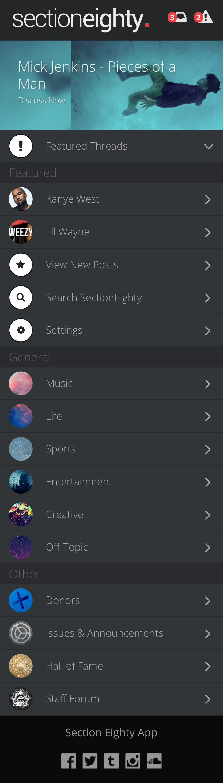Open the Tumblr icon in footer
The width and height of the screenshot is (223, 783).
click(112, 761)
